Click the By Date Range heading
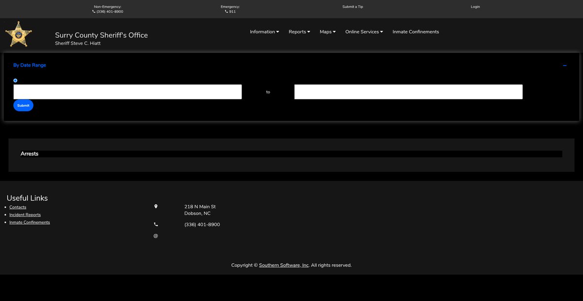Screen dimensions: 583x301 coord(30,65)
